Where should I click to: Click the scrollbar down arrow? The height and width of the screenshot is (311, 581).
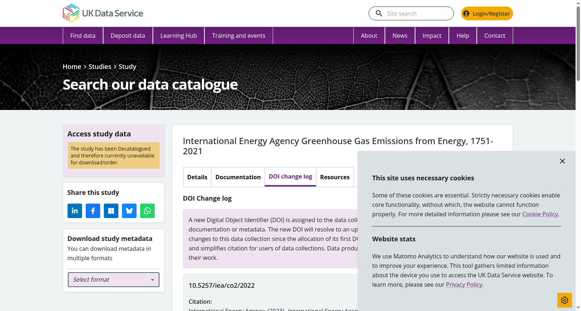tap(578, 308)
